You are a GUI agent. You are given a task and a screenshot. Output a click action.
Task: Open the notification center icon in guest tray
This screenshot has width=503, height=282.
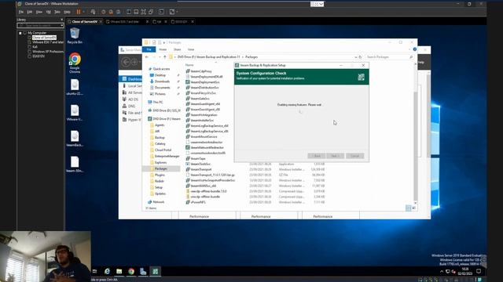pyautogui.click(x=479, y=271)
